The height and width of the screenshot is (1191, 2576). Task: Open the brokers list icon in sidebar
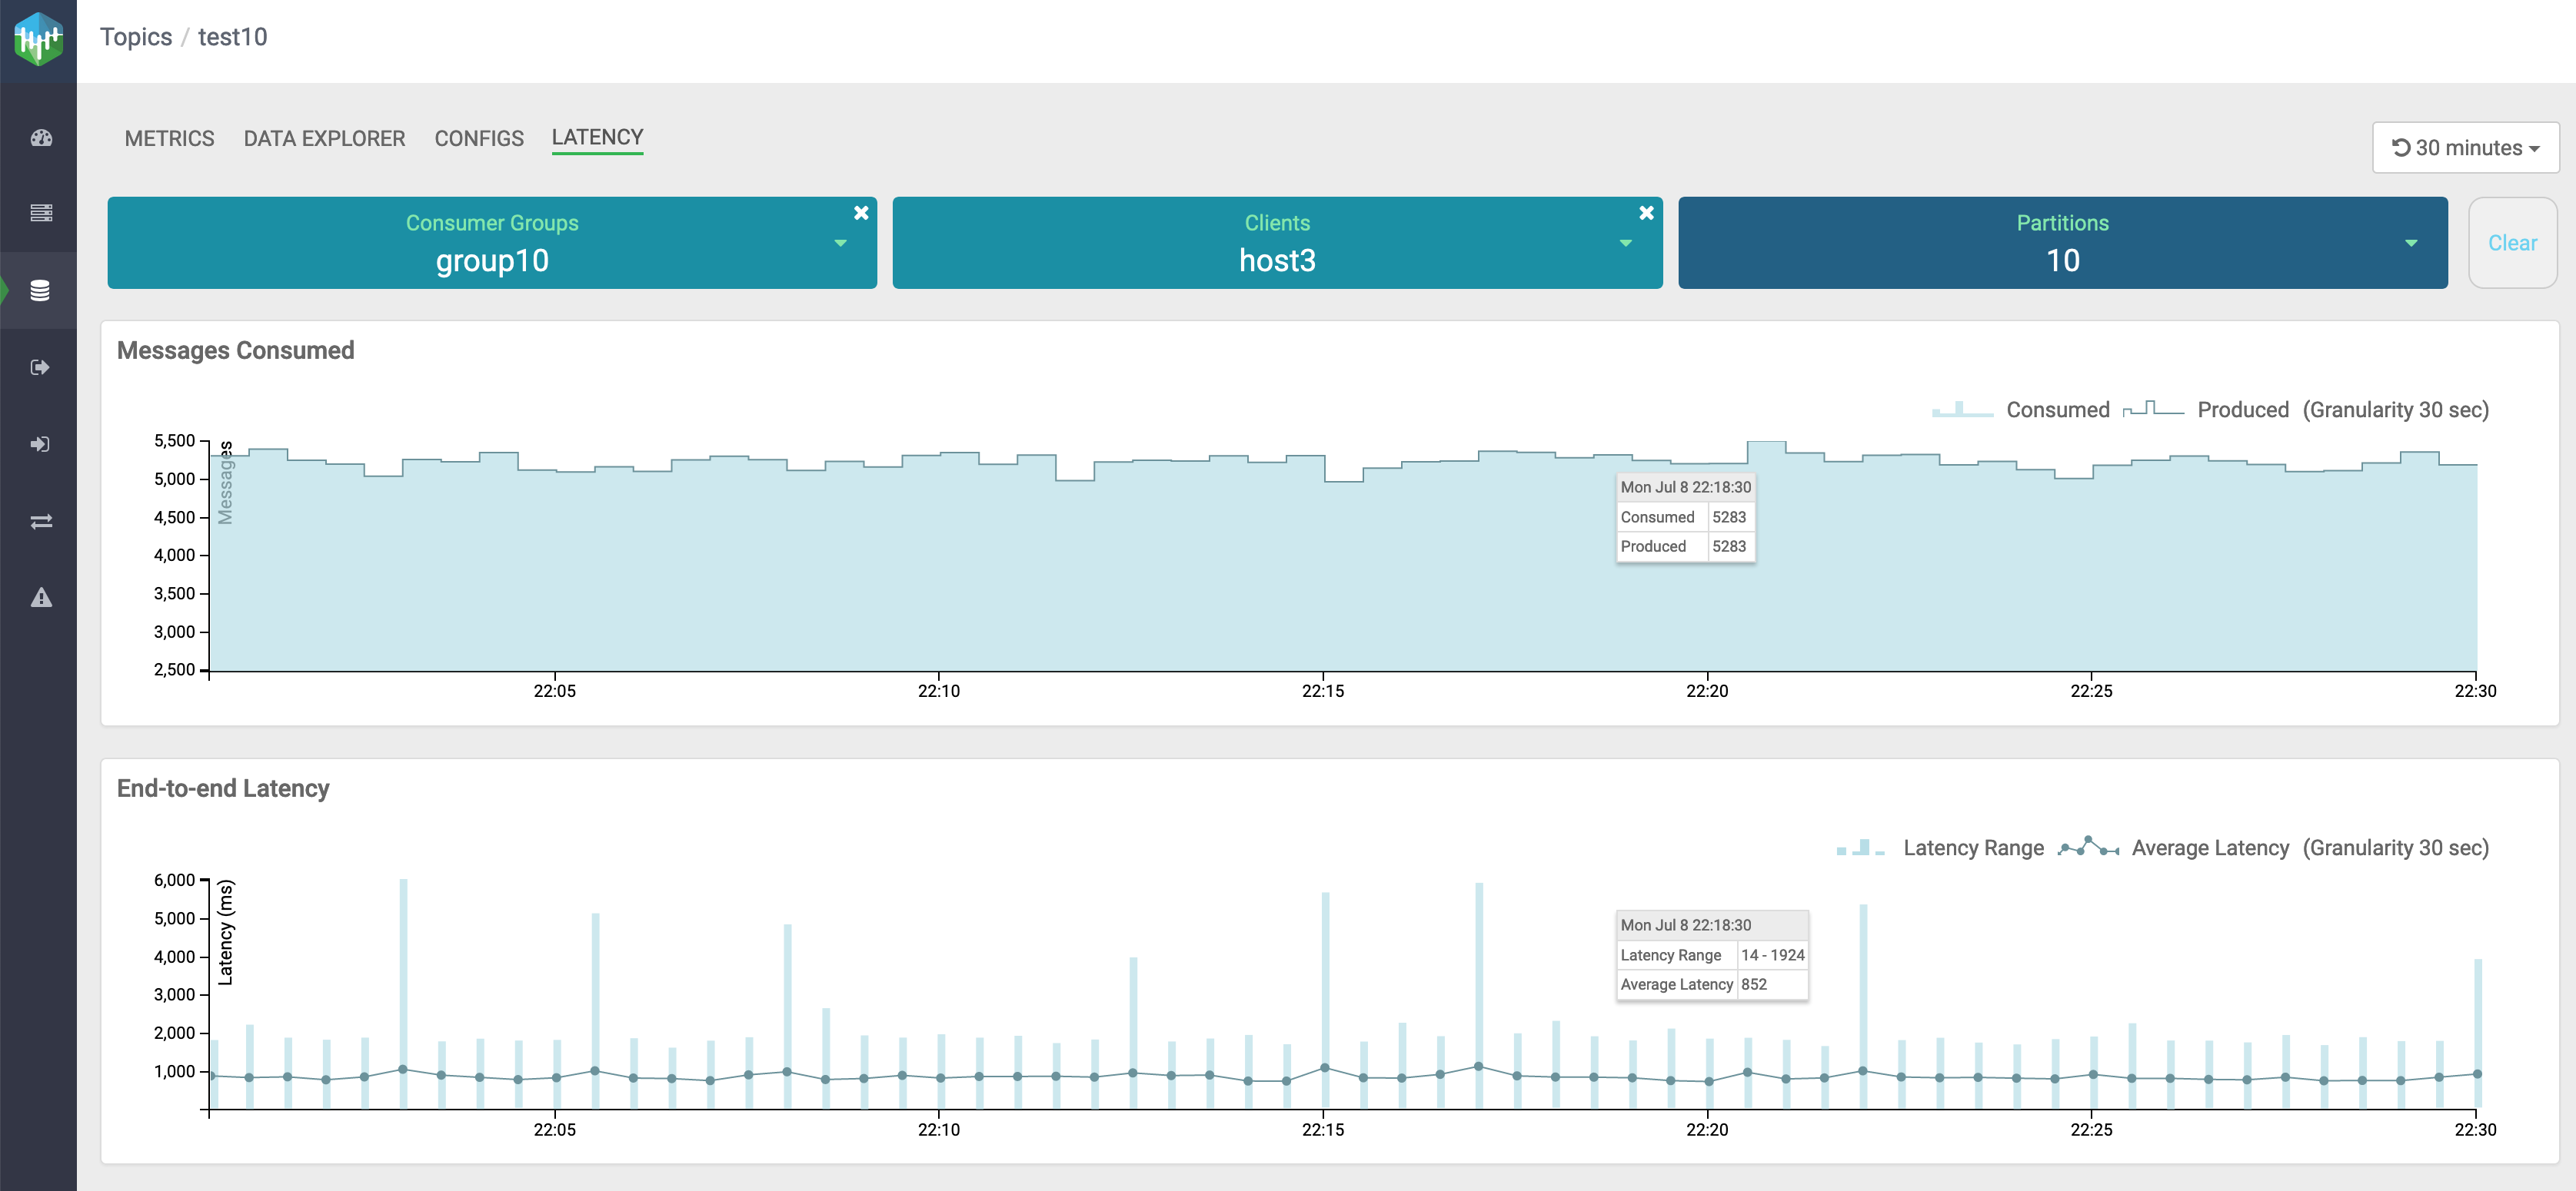(x=41, y=213)
